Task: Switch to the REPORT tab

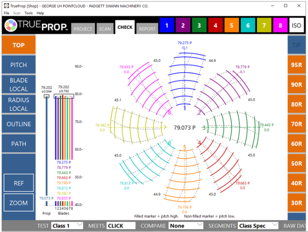Action: point(148,29)
